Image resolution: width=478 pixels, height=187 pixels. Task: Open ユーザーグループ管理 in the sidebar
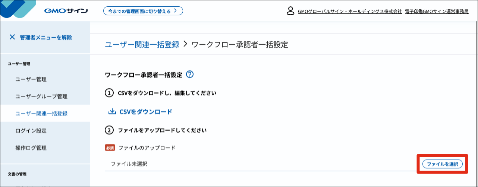(x=41, y=96)
